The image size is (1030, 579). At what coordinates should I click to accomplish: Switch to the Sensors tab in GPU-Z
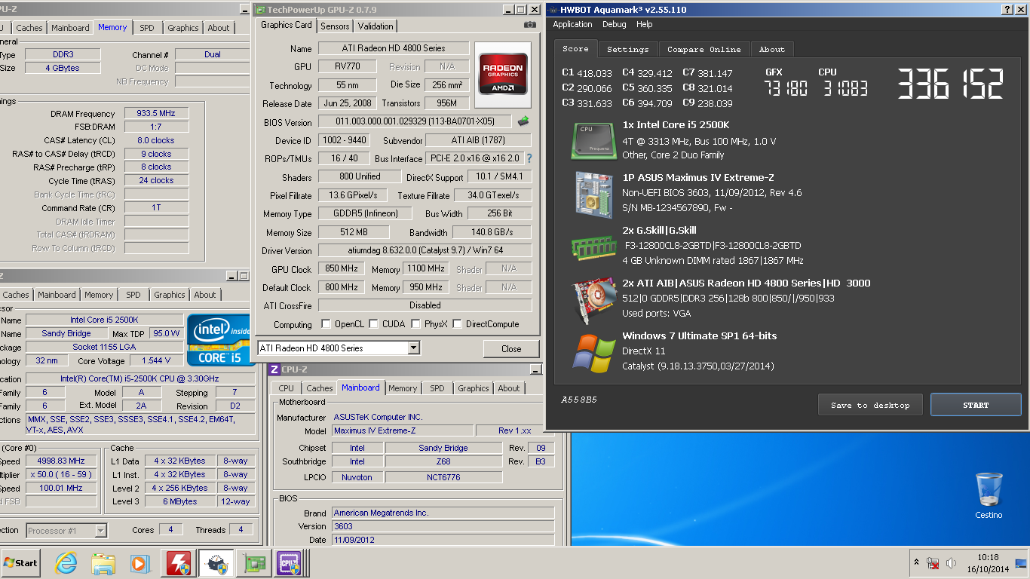point(335,26)
